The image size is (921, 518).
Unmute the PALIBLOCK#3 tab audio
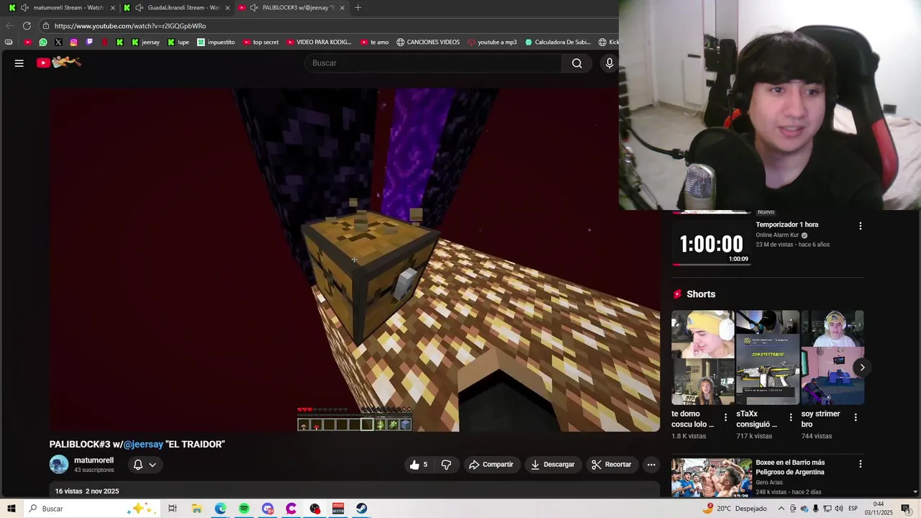click(254, 8)
